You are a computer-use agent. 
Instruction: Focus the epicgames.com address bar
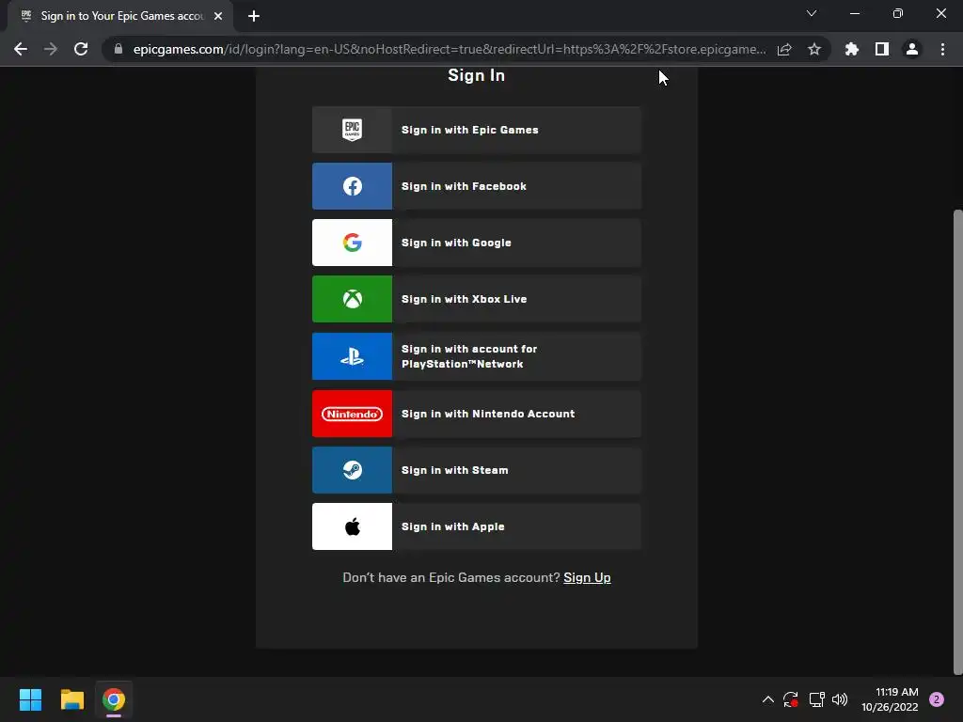(x=449, y=49)
